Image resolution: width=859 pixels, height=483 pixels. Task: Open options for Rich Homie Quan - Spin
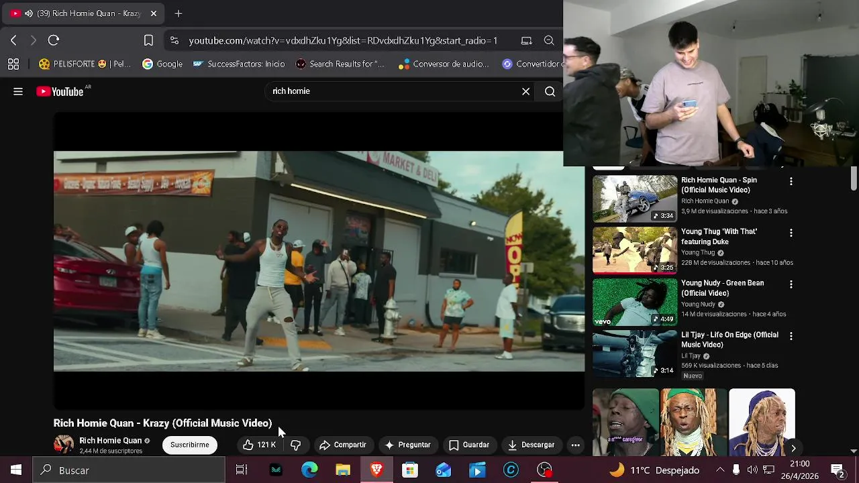pyautogui.click(x=791, y=181)
